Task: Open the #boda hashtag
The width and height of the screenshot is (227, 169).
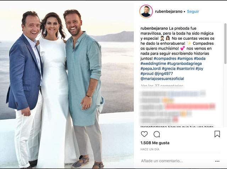Action: point(200,59)
